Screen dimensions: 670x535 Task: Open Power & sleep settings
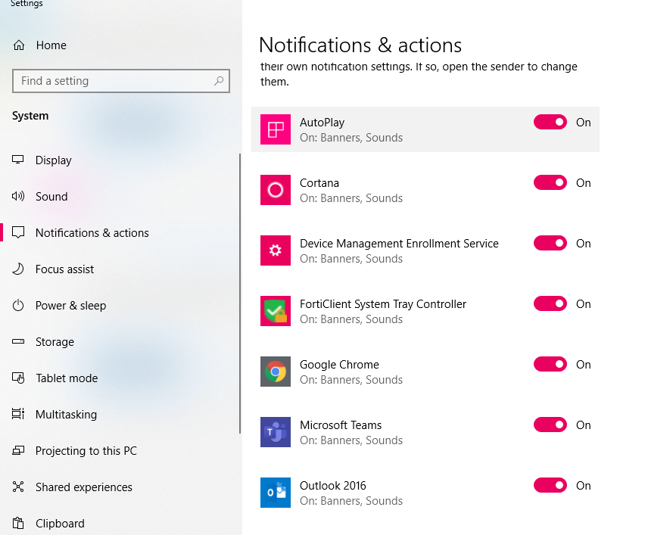120,305
